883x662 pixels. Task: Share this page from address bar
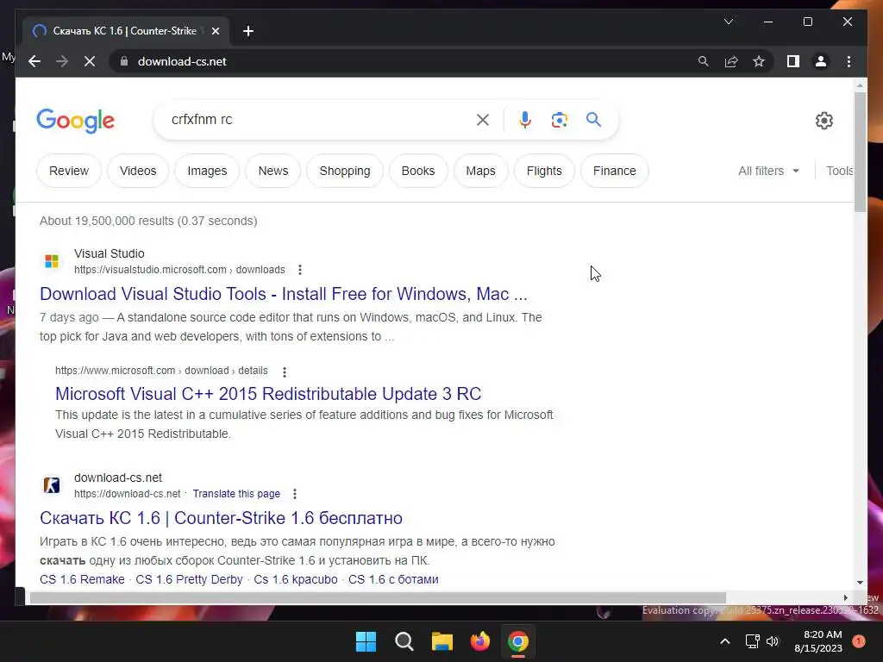coord(731,61)
